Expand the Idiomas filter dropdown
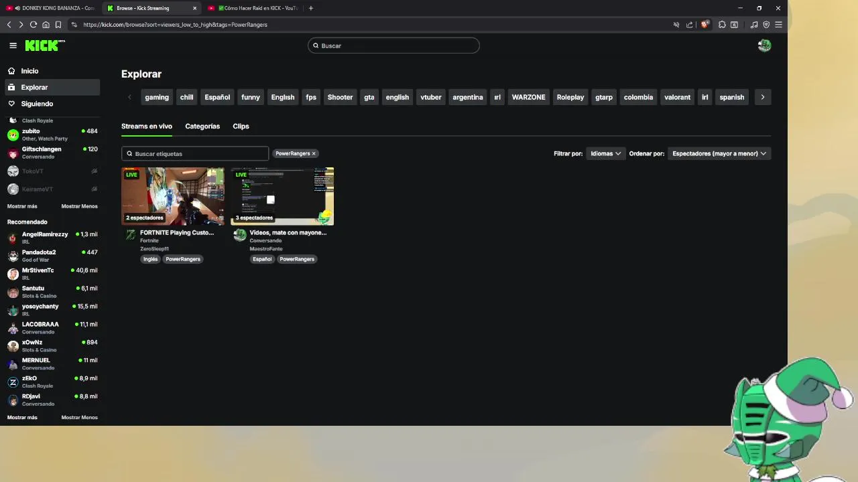Image resolution: width=858 pixels, height=482 pixels. pos(605,153)
